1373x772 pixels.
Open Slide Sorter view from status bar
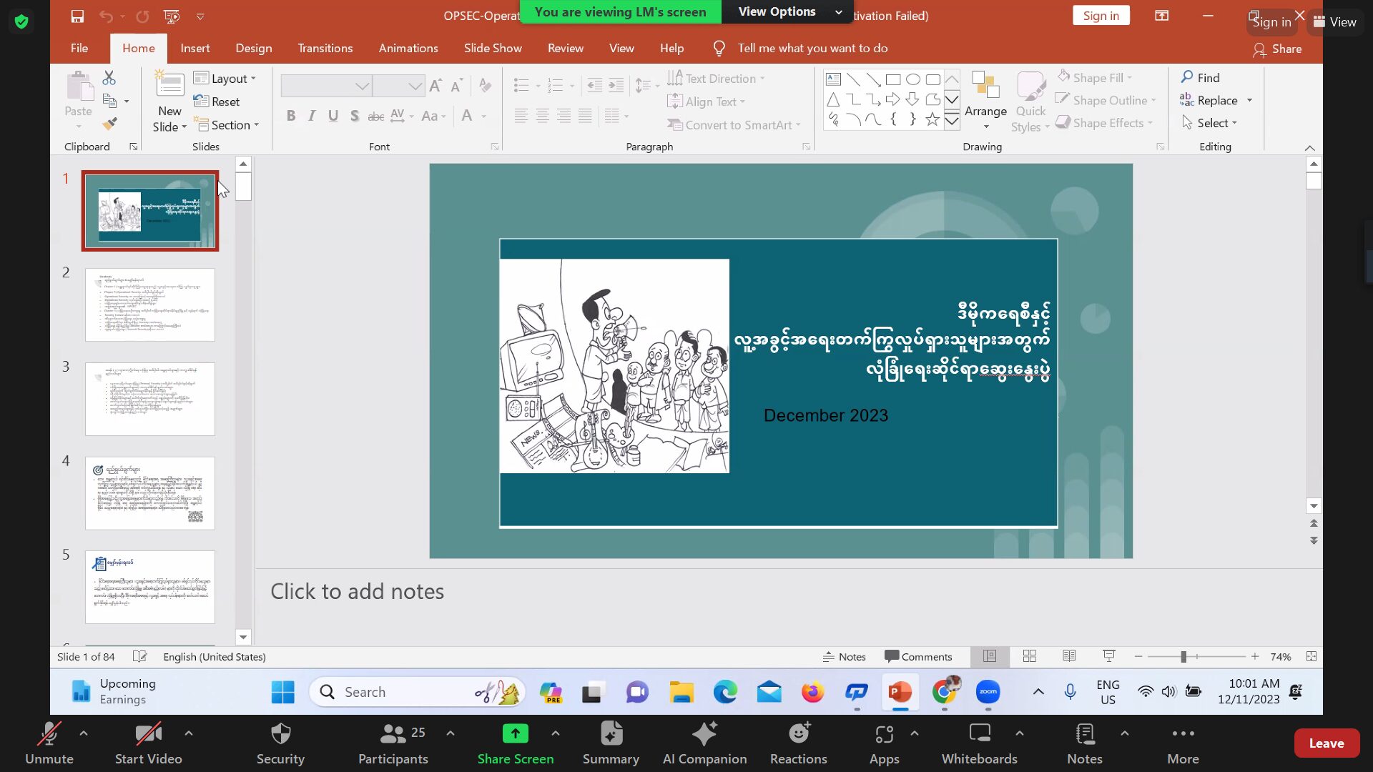click(1029, 656)
